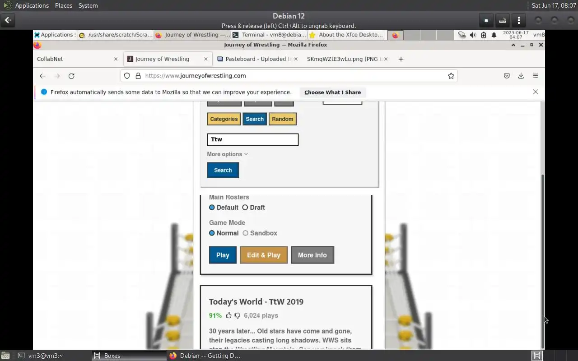Screen dimensions: 578x361
Task: Click the Ttw search text field
Action: pyautogui.click(x=253, y=139)
